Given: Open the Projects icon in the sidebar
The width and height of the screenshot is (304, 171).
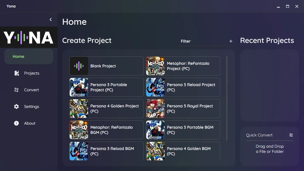Looking at the screenshot, I should pyautogui.click(x=16, y=73).
